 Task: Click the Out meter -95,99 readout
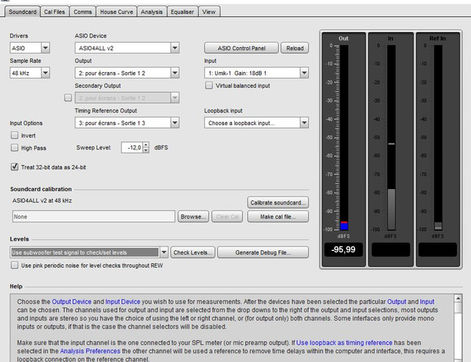(x=344, y=249)
